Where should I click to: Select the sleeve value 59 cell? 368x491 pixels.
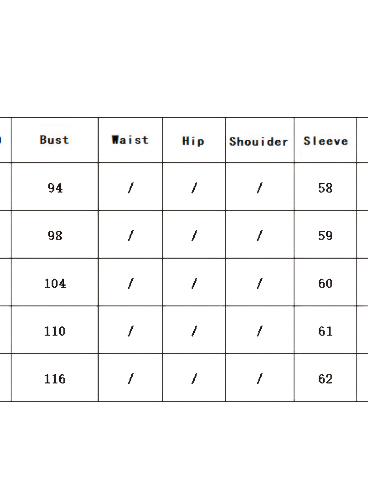[325, 236]
